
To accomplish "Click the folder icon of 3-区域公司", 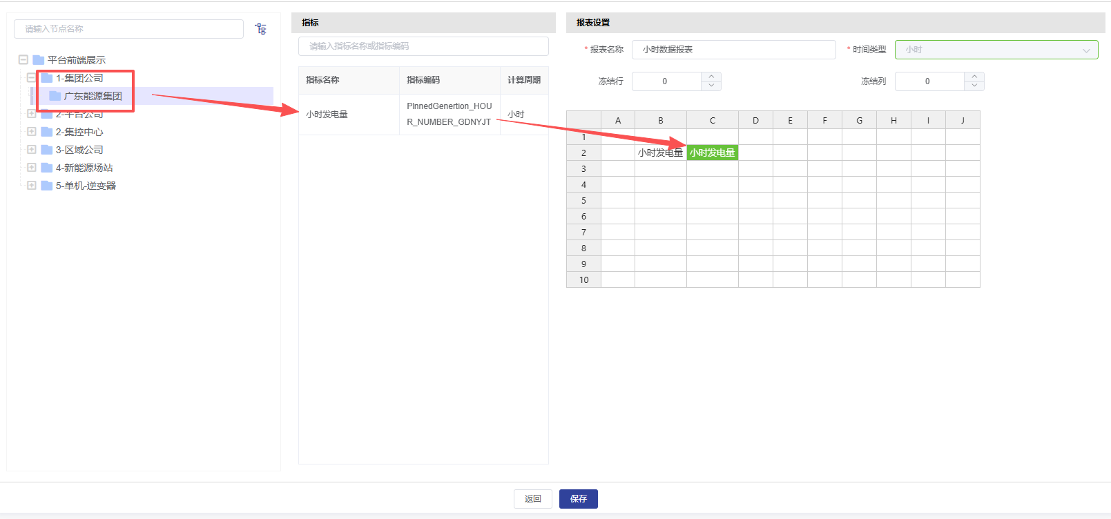I will (x=47, y=150).
